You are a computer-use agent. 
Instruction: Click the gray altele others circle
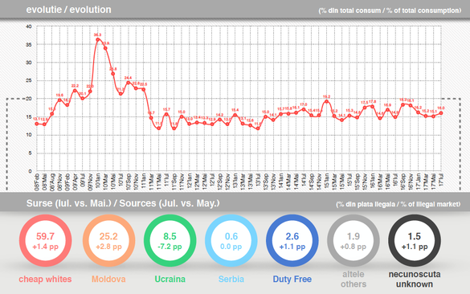[354, 241]
